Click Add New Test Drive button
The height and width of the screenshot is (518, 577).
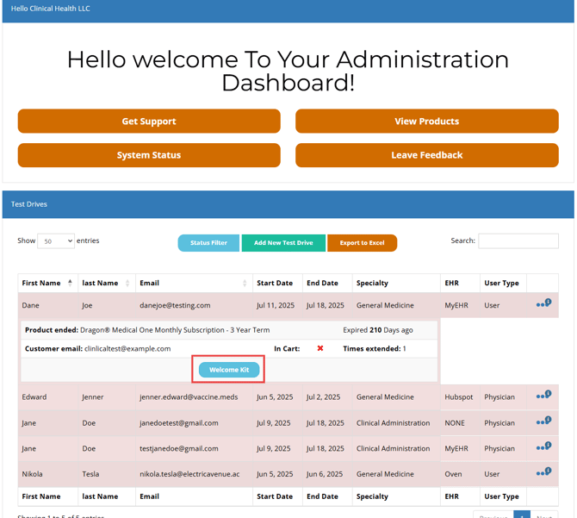click(x=283, y=243)
